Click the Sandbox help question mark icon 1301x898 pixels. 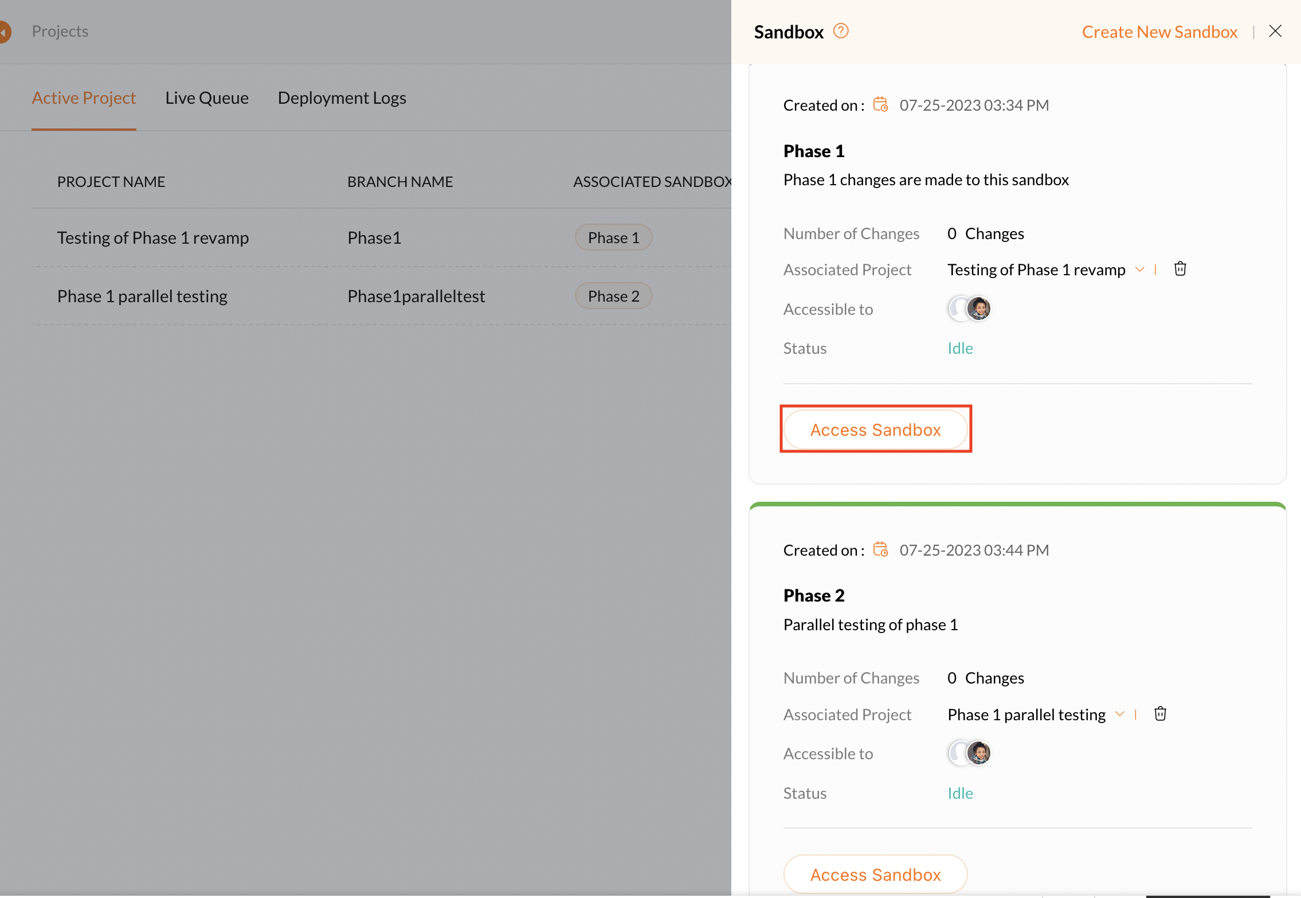pos(840,31)
